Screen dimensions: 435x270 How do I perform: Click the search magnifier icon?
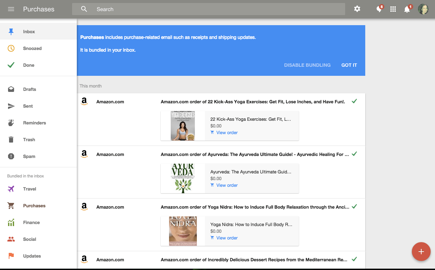pyautogui.click(x=84, y=9)
